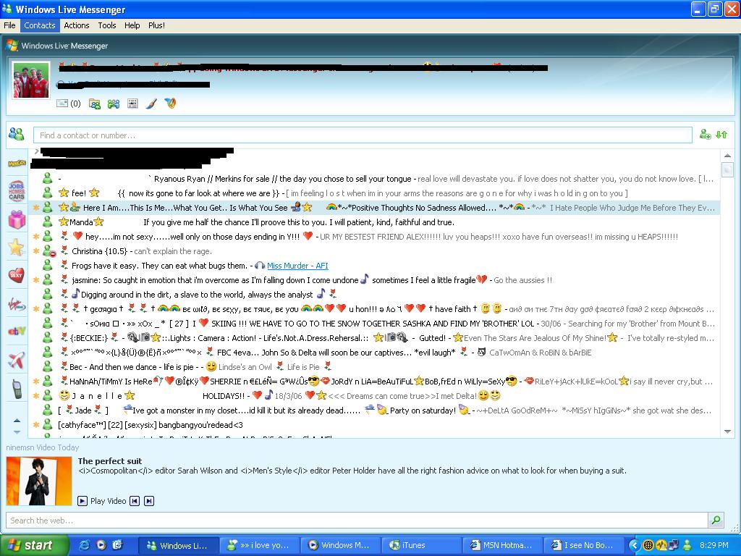Screen dimensions: 741x556
Task: Click the Add a contact icon
Action: 705,135
